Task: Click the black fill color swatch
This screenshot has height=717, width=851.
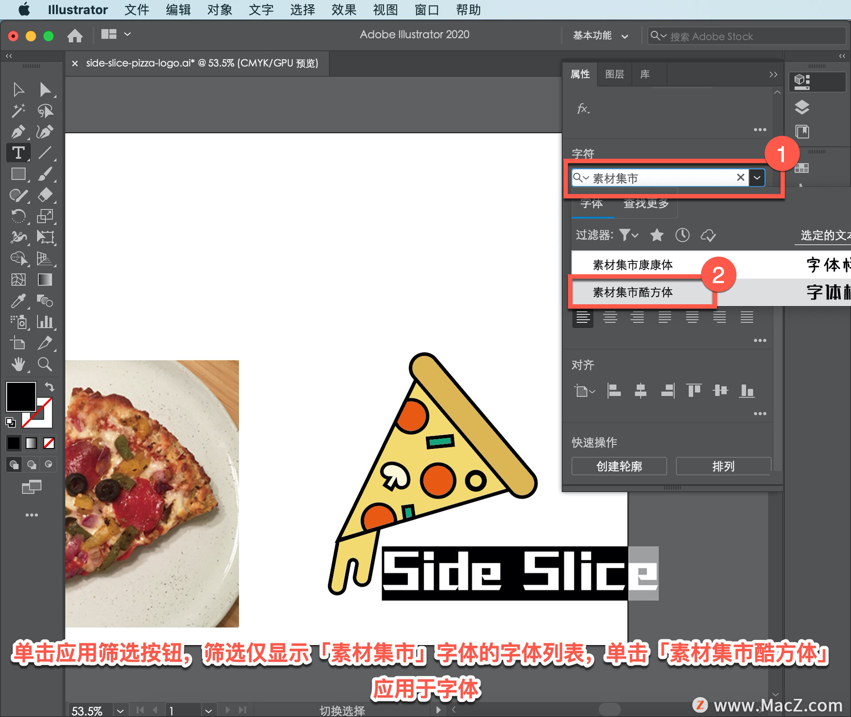Action: (21, 397)
